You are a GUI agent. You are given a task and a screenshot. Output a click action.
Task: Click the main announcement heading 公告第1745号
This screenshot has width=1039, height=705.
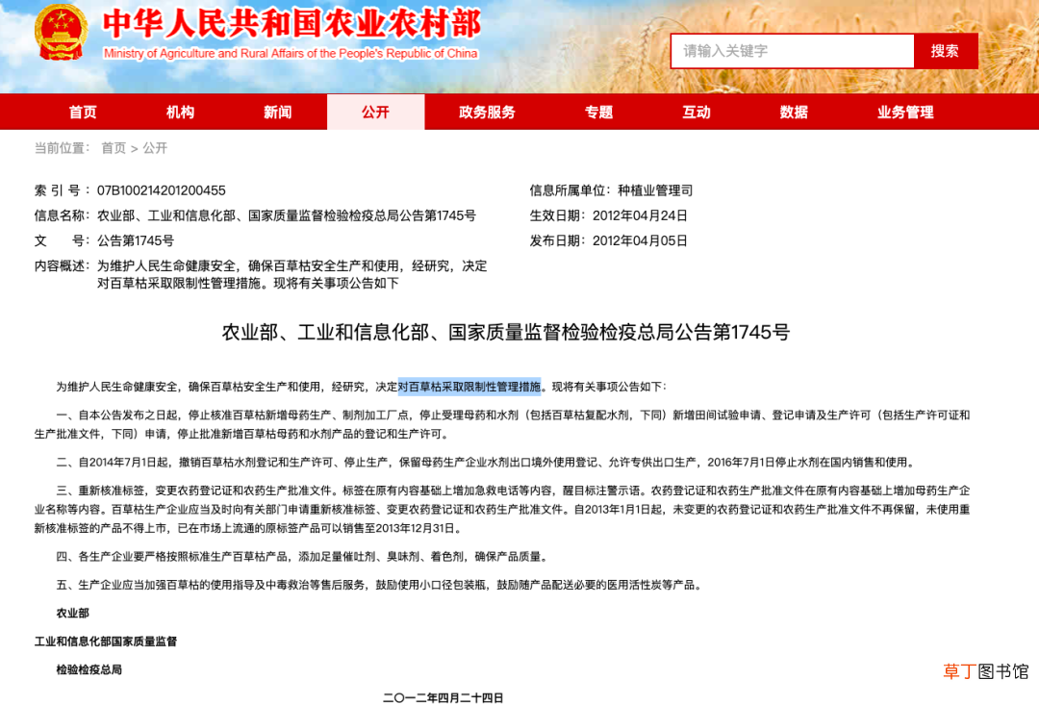pyautogui.click(x=506, y=332)
